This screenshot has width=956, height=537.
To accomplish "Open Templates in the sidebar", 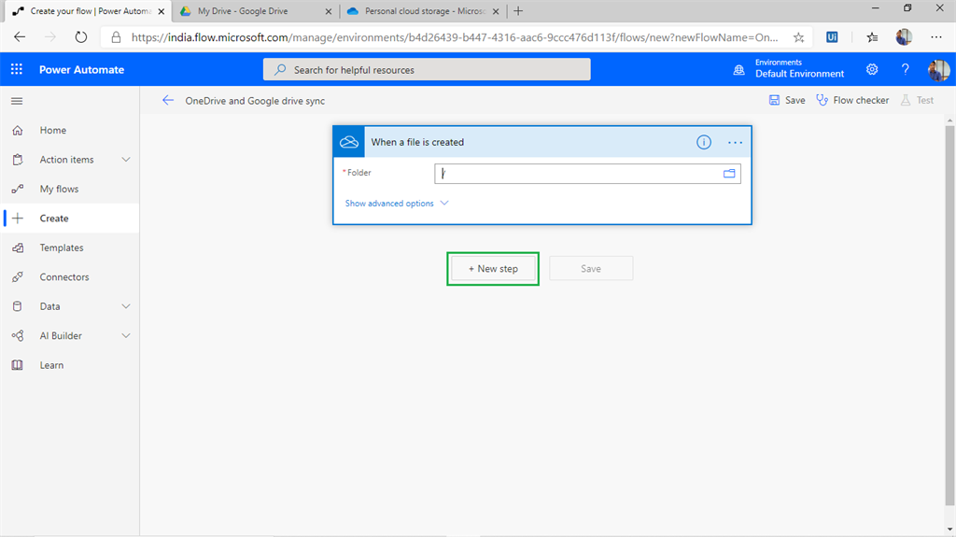I will tap(62, 247).
